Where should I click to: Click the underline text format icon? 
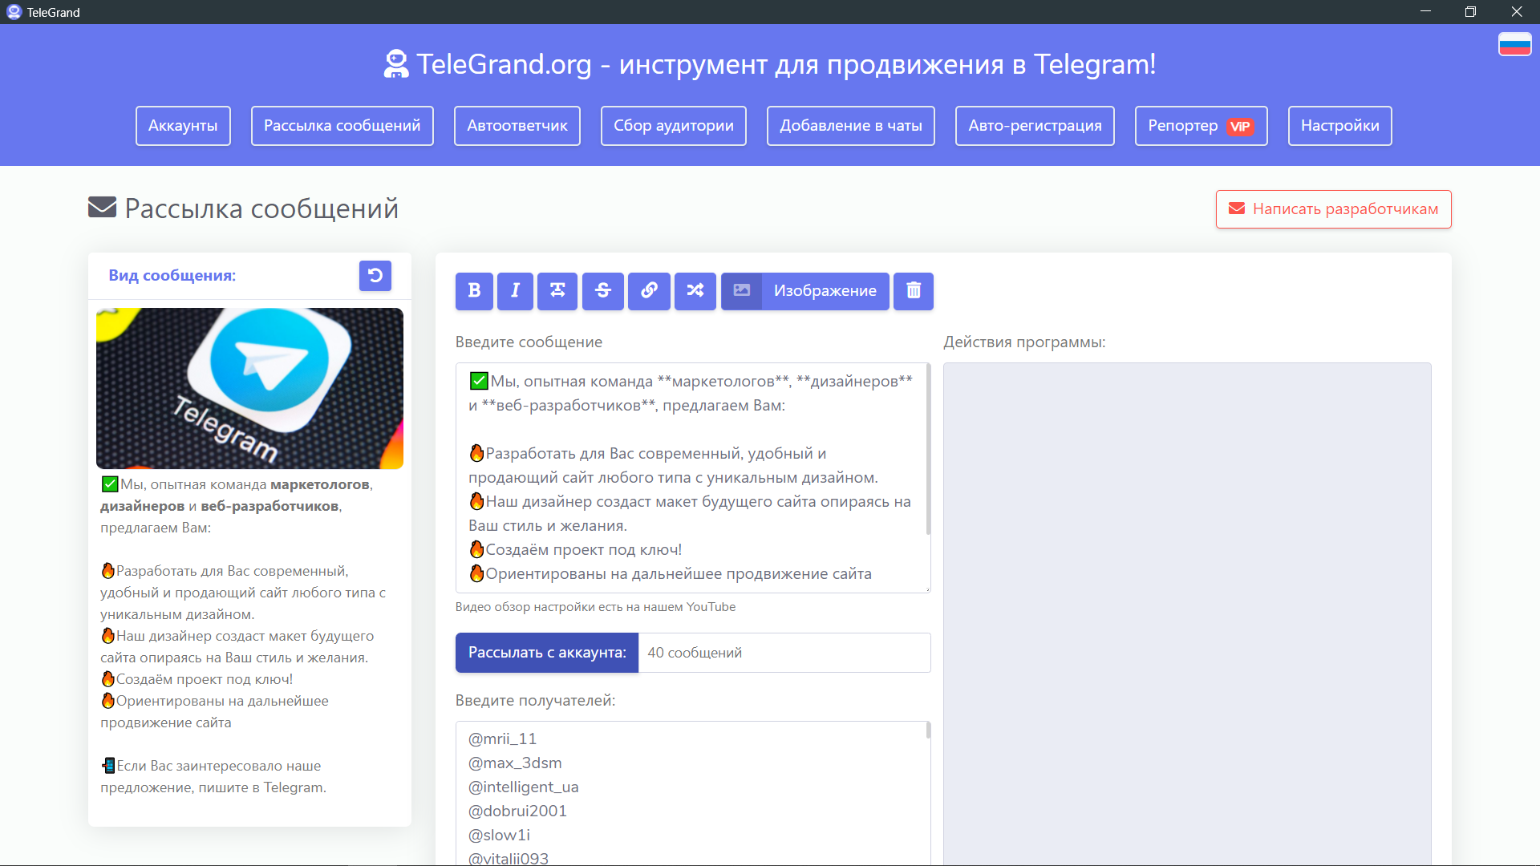[557, 291]
